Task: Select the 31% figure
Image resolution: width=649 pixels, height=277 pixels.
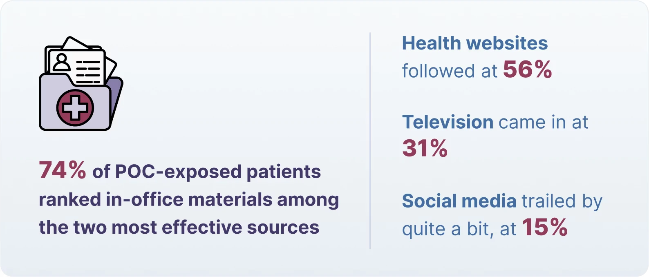Action: point(425,148)
